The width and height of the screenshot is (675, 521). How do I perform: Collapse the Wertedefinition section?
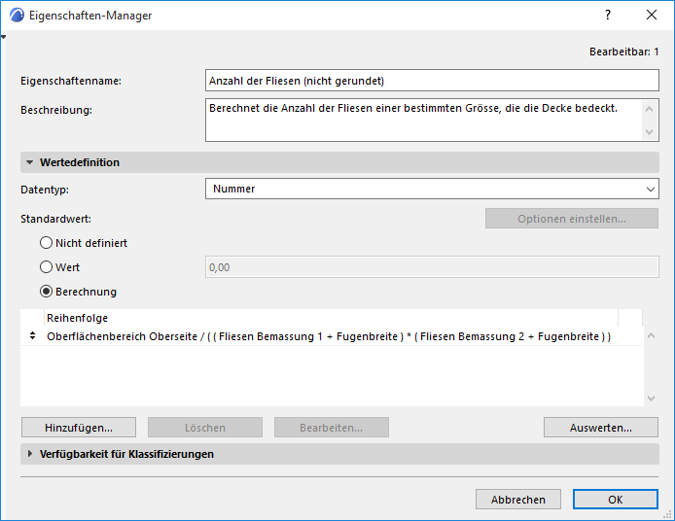(30, 162)
